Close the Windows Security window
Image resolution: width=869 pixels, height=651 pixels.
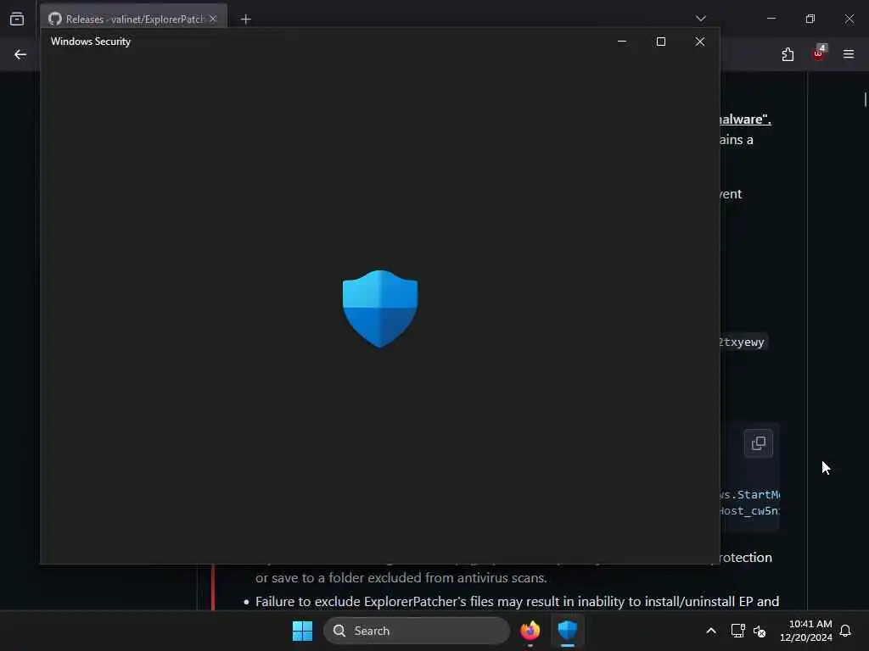pos(699,42)
